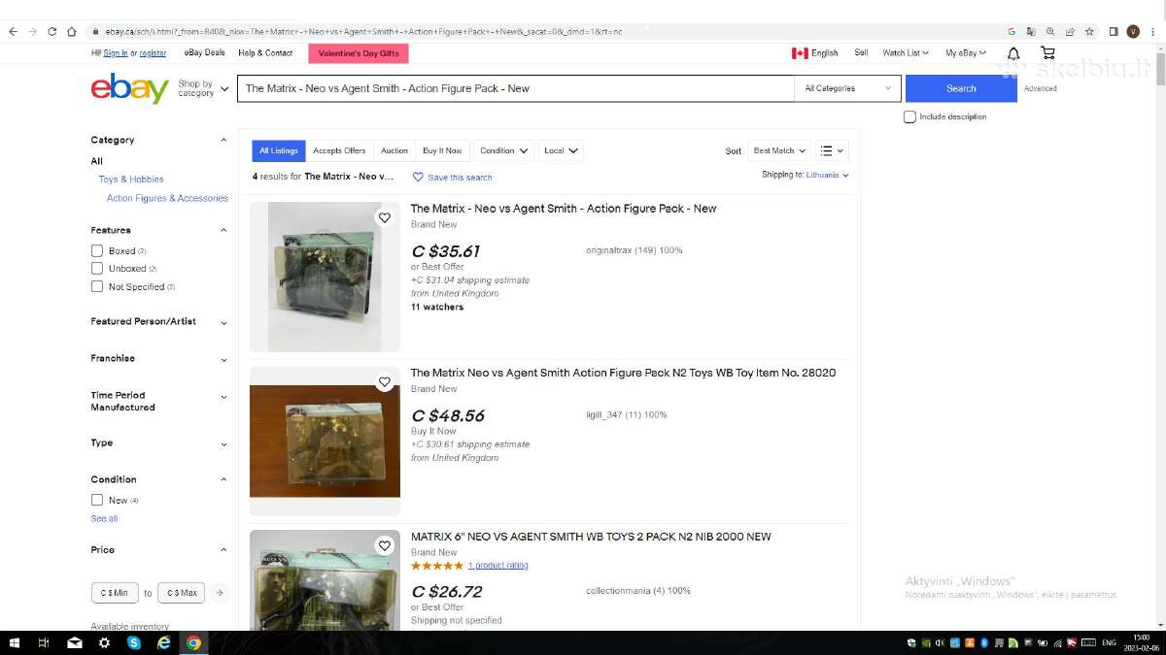Expand the Featured Person/Artist section
Image resolution: width=1166 pixels, height=655 pixels.
pyautogui.click(x=159, y=322)
